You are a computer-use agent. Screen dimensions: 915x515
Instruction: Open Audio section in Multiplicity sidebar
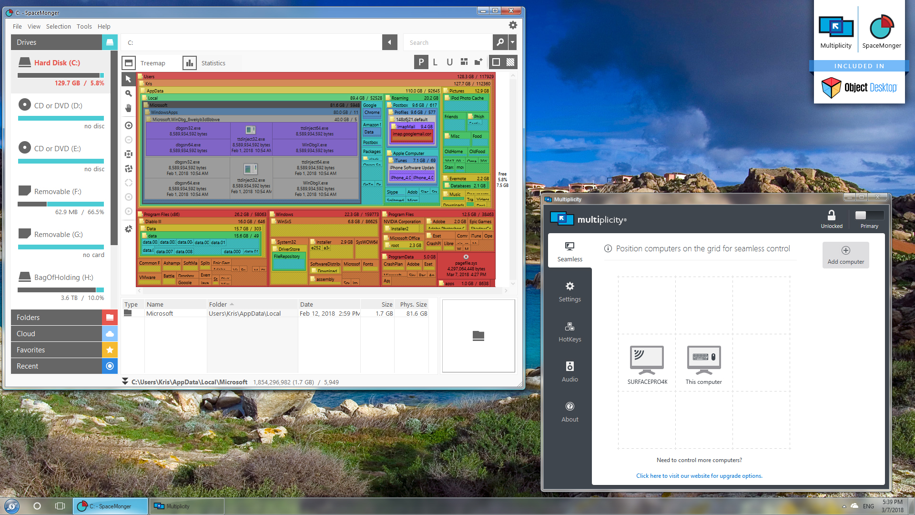pos(570,372)
